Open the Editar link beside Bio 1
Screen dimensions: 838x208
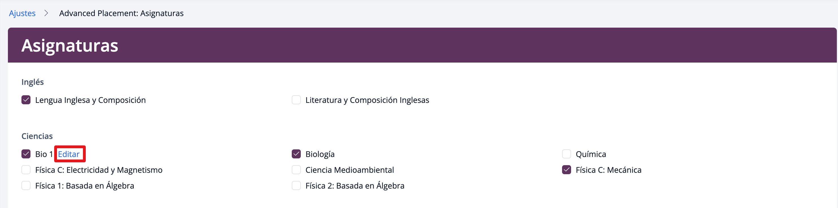(69, 154)
